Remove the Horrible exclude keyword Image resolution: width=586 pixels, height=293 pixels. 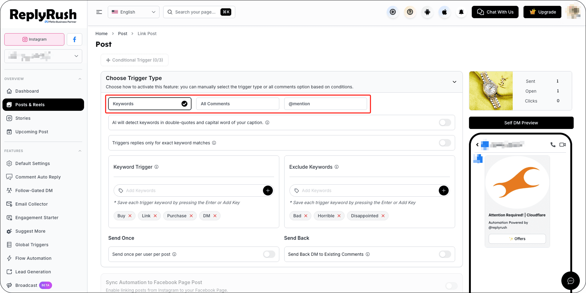(339, 216)
